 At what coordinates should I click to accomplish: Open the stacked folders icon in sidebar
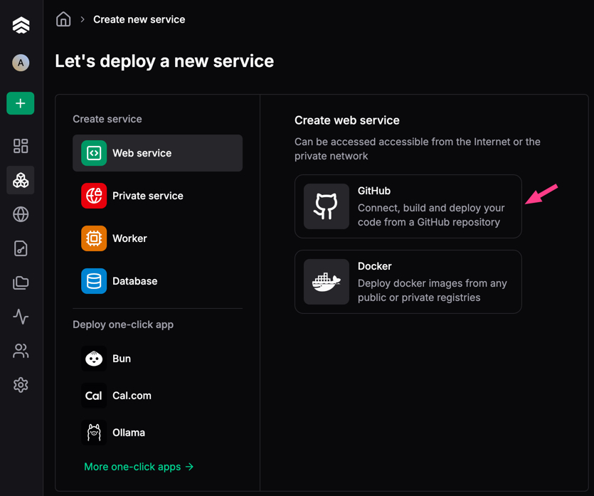[21, 283]
